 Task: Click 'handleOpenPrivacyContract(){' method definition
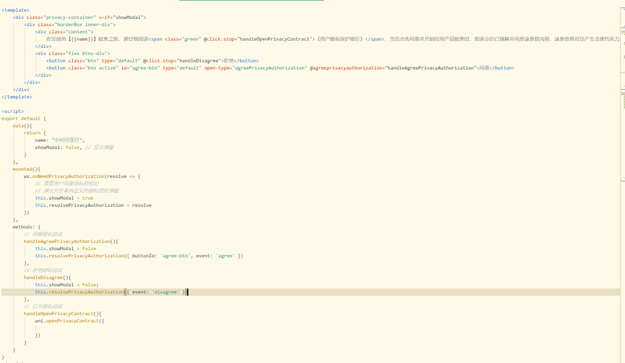(63, 314)
